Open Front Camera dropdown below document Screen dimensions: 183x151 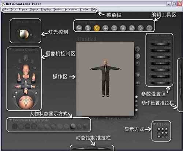[x=117, y=118]
